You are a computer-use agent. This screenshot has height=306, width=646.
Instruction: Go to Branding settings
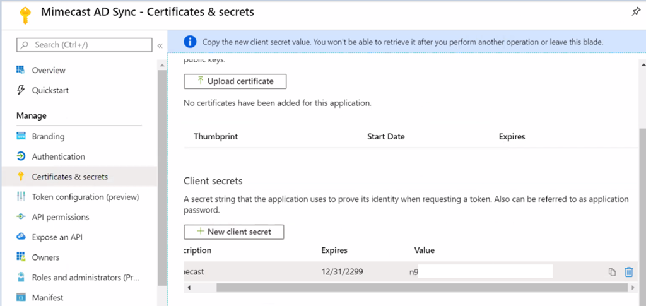pyautogui.click(x=48, y=136)
